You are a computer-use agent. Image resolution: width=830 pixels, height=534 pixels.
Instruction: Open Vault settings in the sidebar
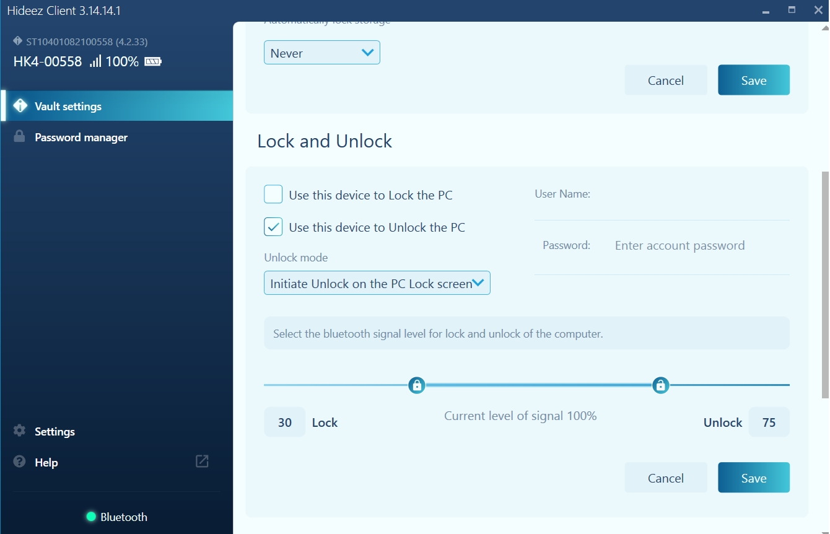(117, 106)
